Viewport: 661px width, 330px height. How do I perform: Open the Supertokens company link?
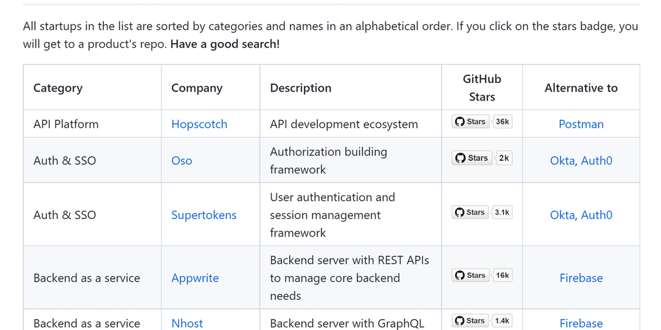(x=203, y=215)
